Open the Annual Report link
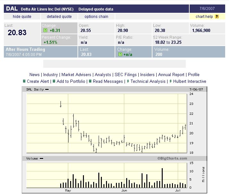The height and width of the screenshot is (196, 229). [x=171, y=75]
